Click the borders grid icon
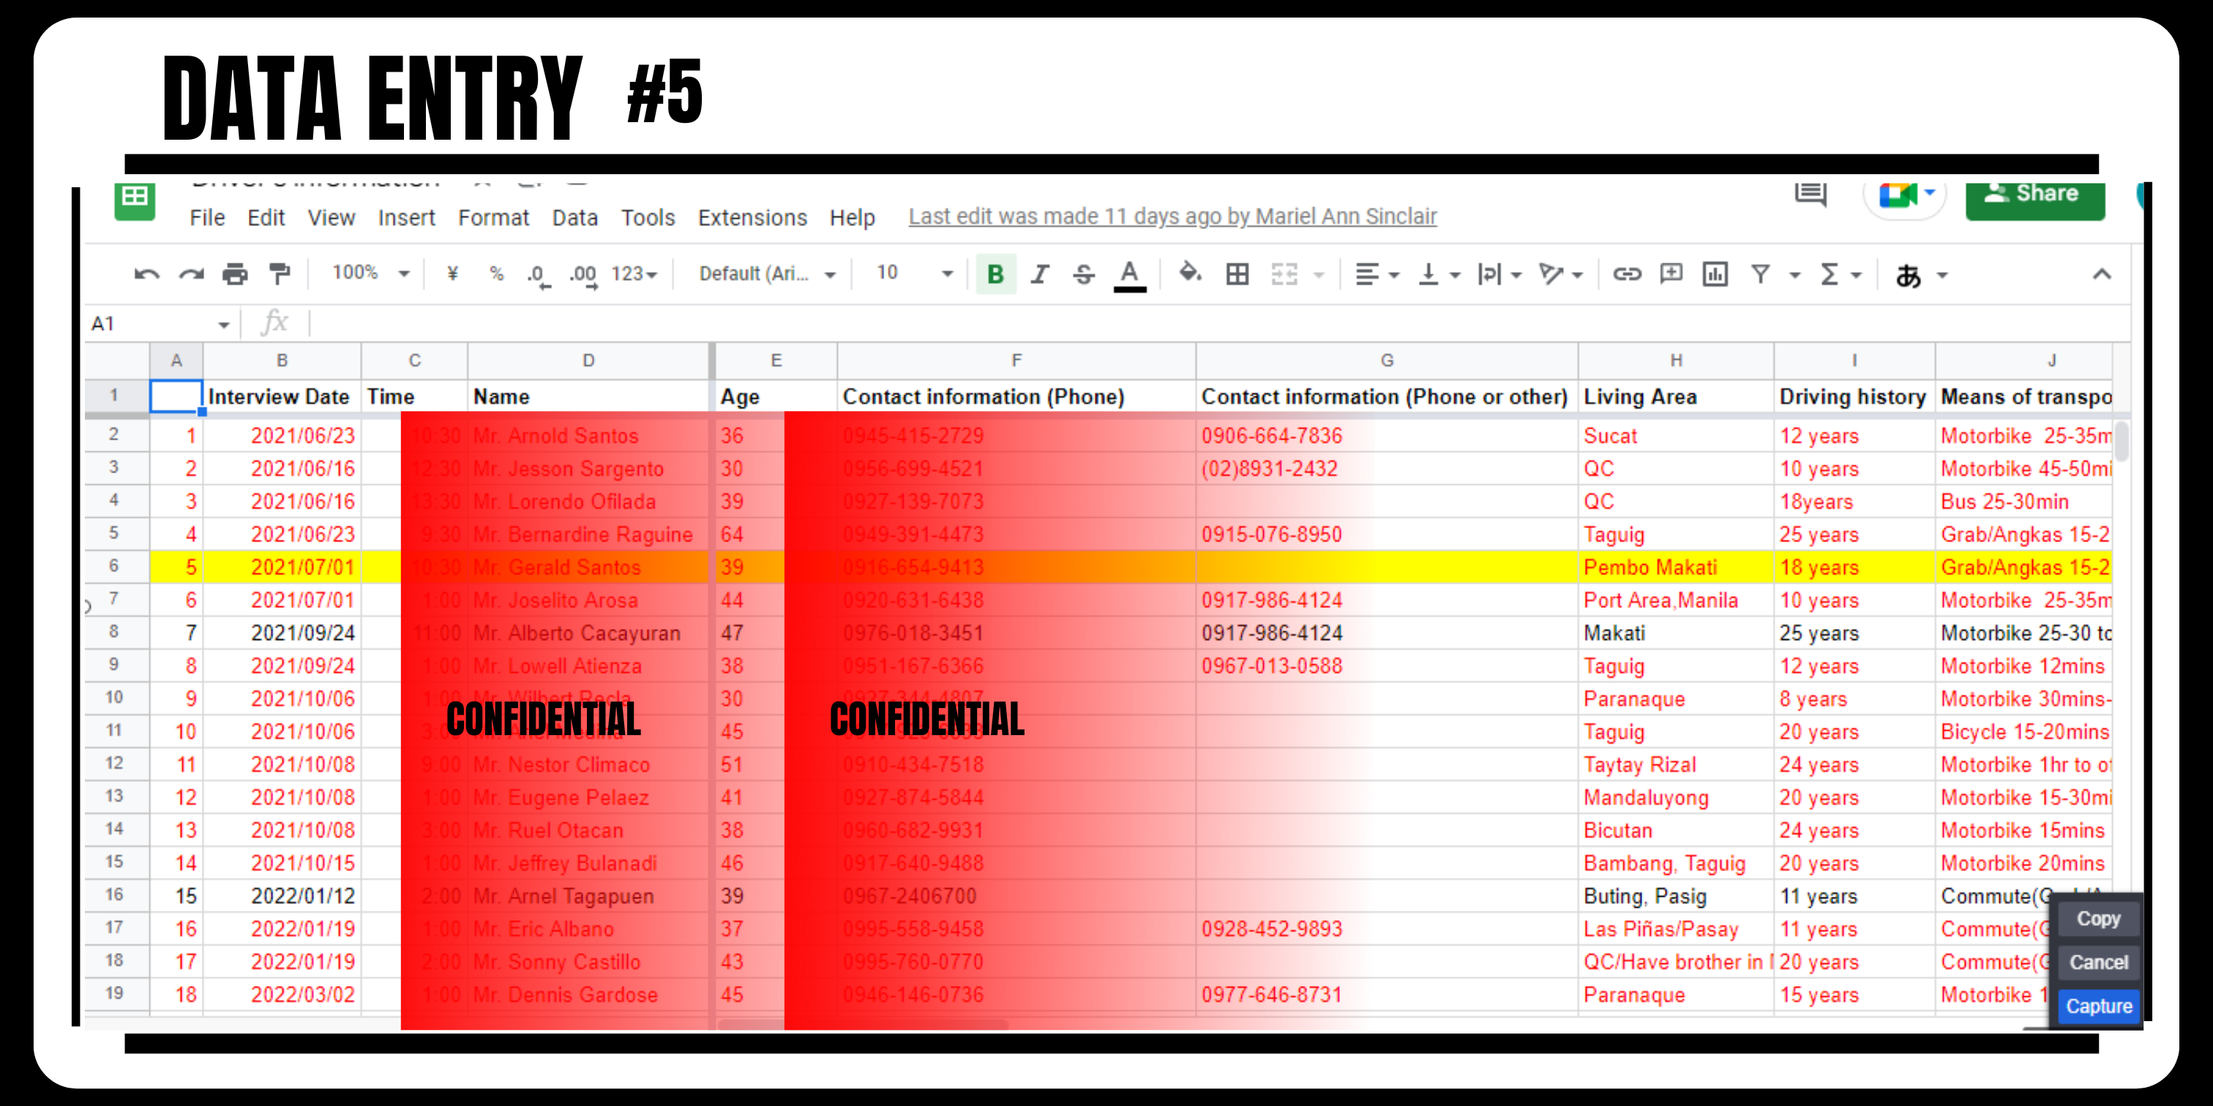 click(1237, 275)
